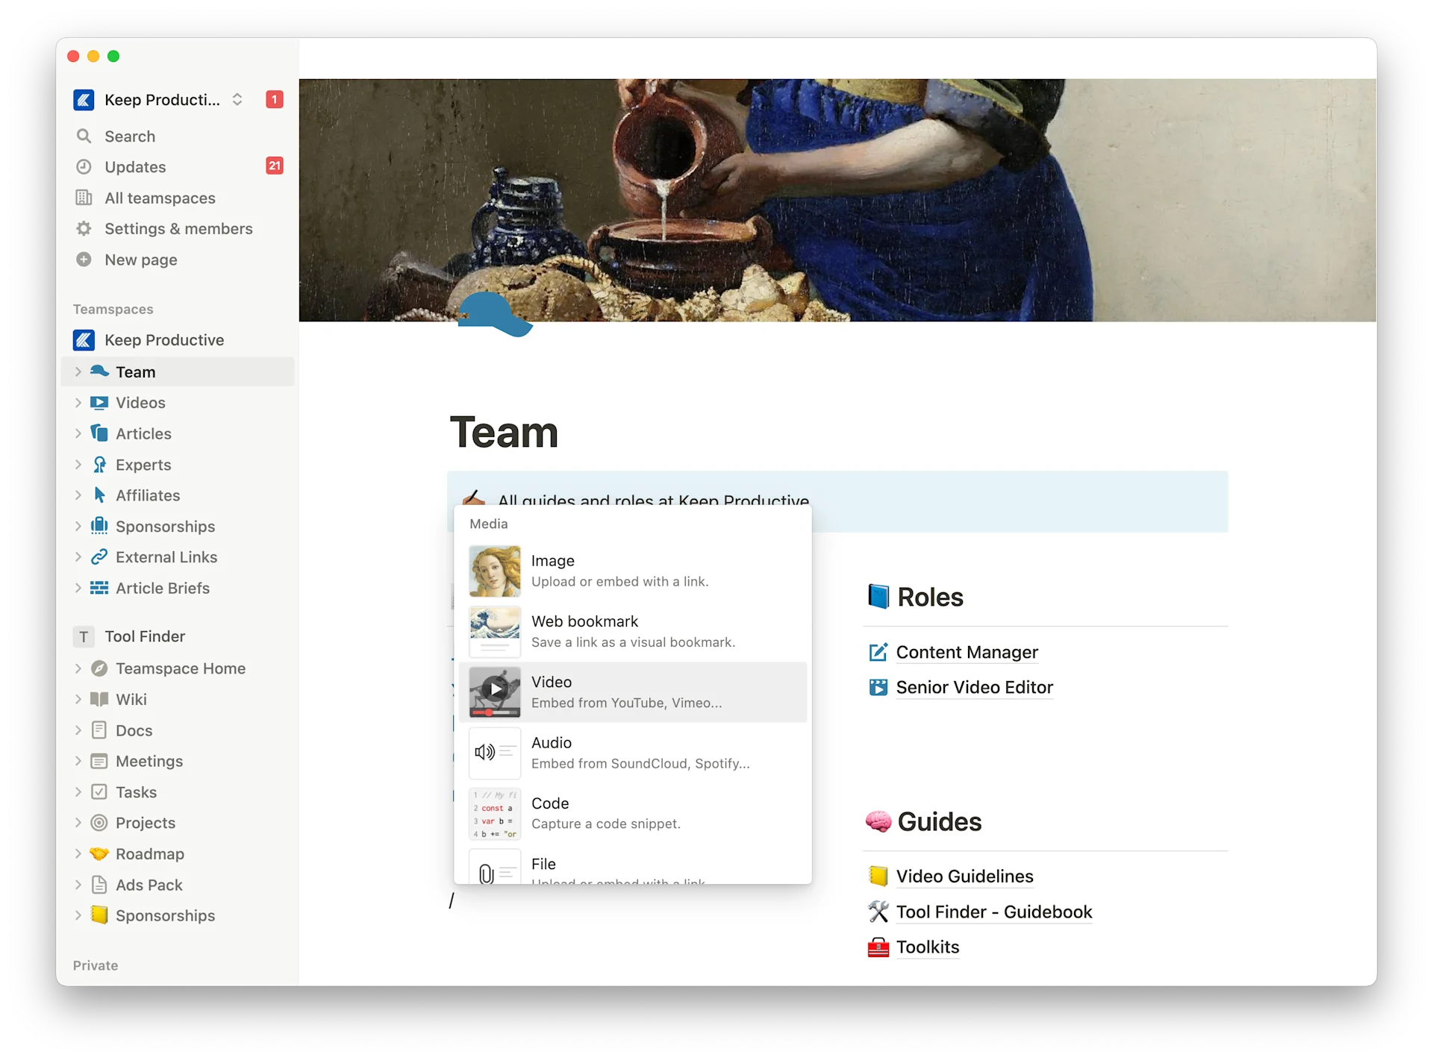The image size is (1433, 1060).
Task: Open the workspace switcher arrows
Action: pos(237,99)
